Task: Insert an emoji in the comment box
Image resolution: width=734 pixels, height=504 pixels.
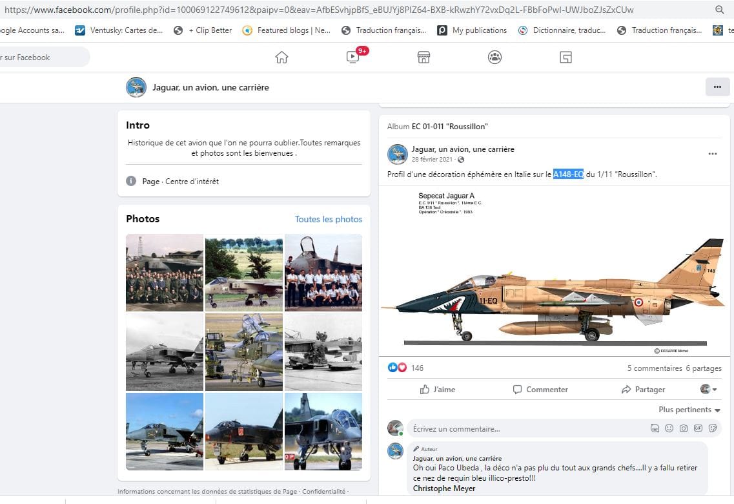Action: pos(669,428)
